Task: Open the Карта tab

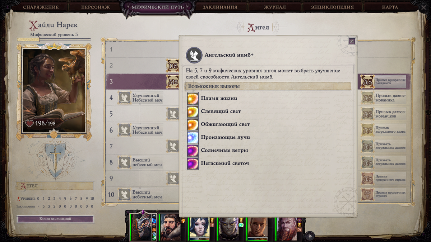Action: pyautogui.click(x=390, y=7)
